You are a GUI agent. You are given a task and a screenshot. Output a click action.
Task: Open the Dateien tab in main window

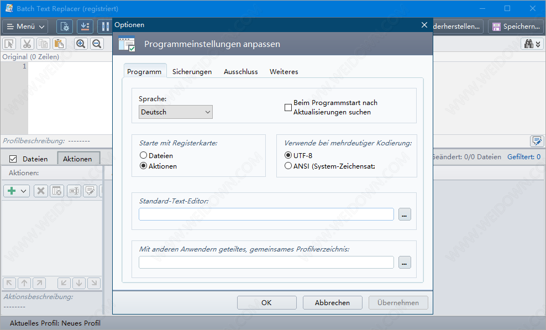click(x=35, y=159)
